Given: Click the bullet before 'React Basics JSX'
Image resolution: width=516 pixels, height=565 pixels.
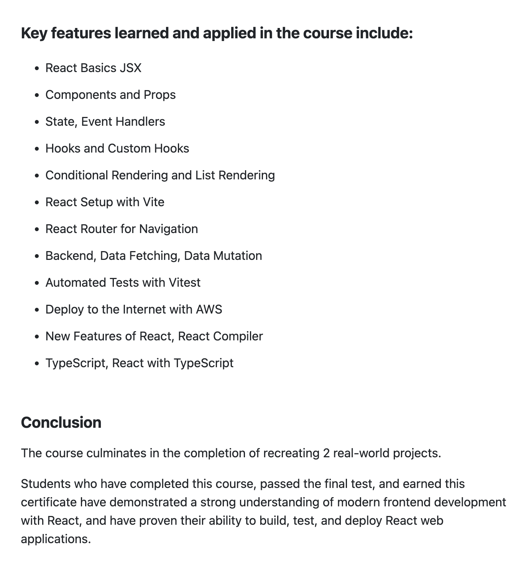Looking at the screenshot, I should pos(37,69).
